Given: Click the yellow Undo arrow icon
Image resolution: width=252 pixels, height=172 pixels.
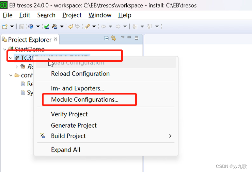Looking at the screenshot, I should coord(71,26).
